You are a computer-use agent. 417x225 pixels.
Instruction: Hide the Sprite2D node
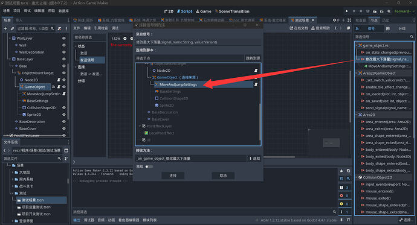64,115
